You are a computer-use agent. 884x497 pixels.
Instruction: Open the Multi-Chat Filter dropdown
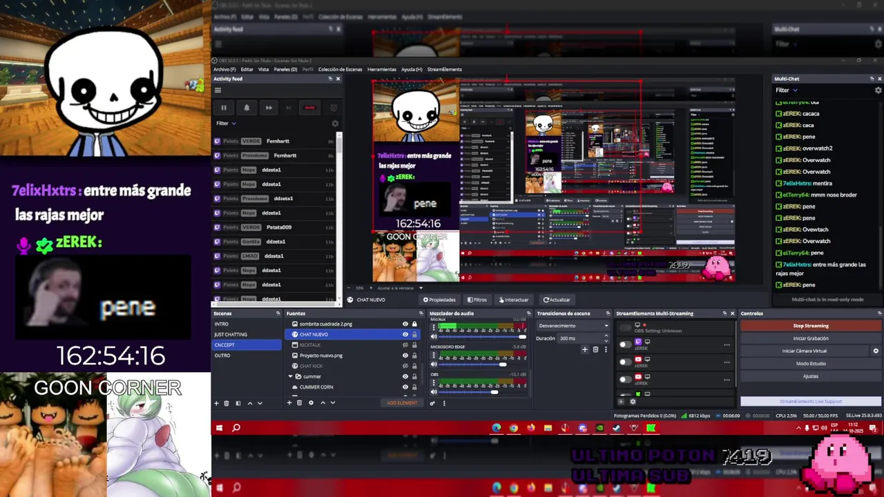click(786, 90)
